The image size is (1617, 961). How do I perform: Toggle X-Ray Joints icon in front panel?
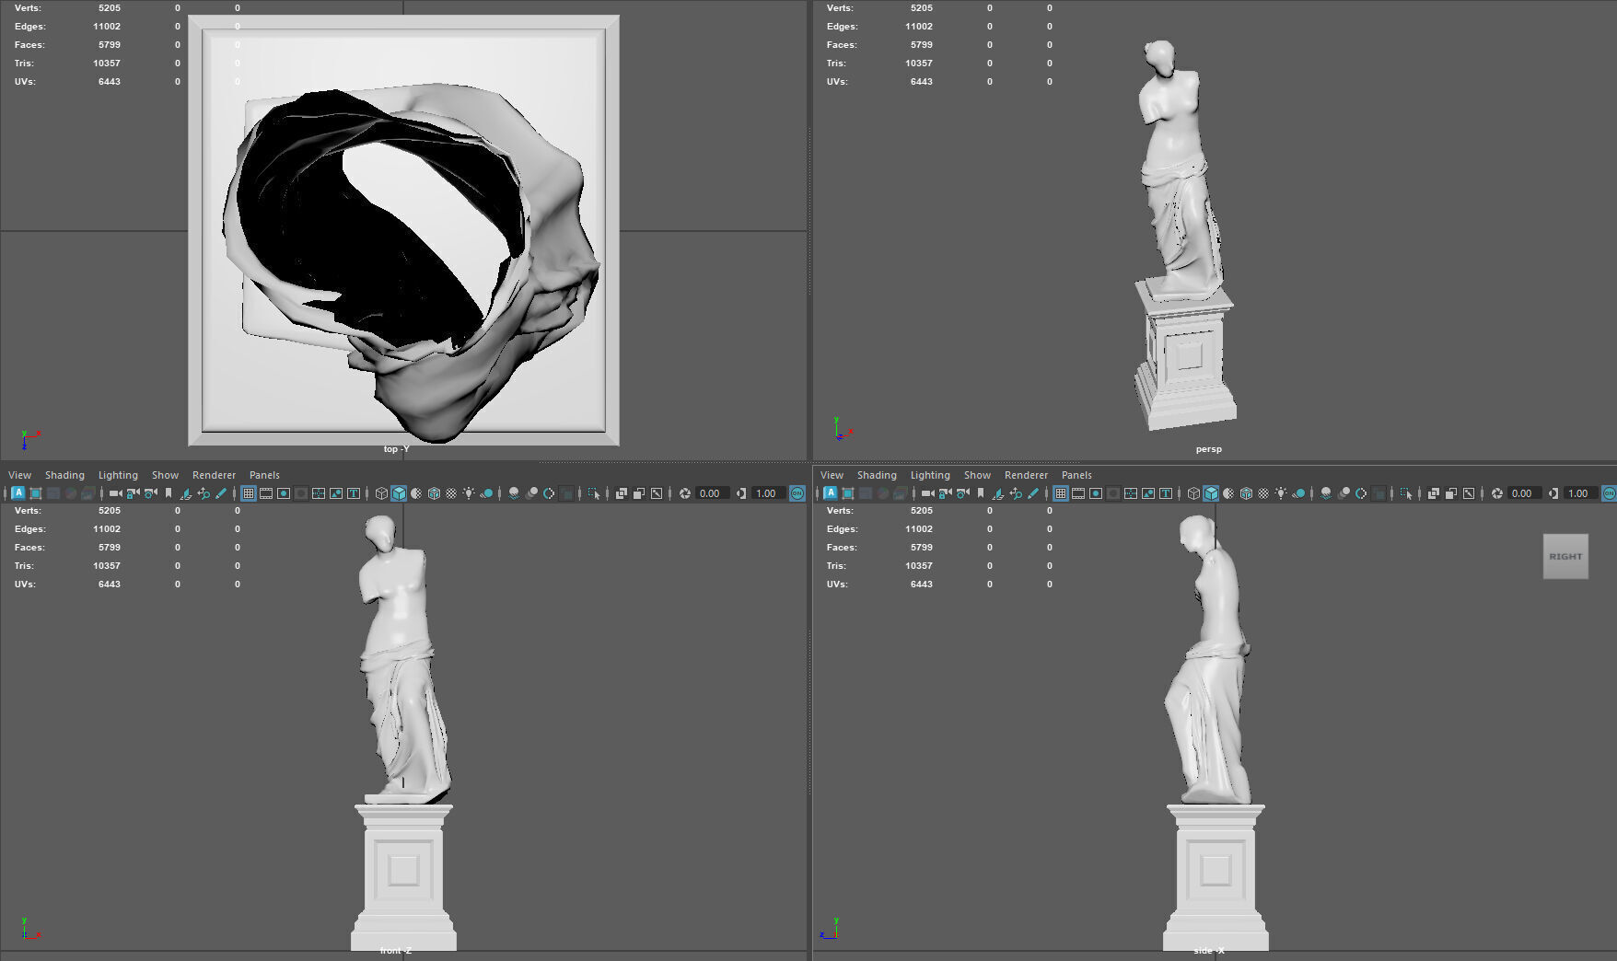[x=657, y=493]
